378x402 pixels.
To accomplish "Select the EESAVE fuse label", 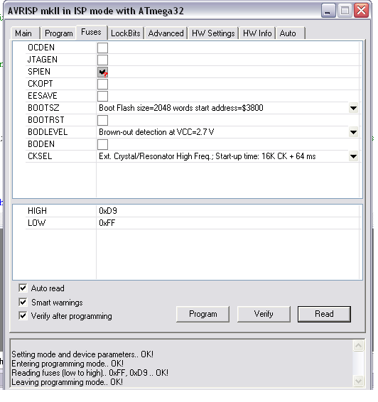I will pos(43,96).
